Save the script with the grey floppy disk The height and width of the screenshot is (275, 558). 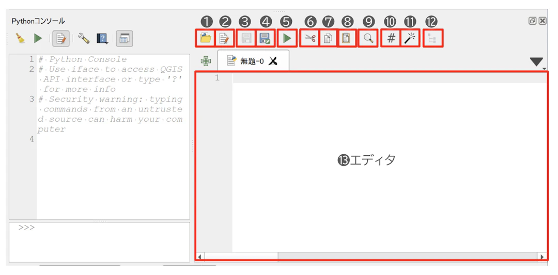246,38
